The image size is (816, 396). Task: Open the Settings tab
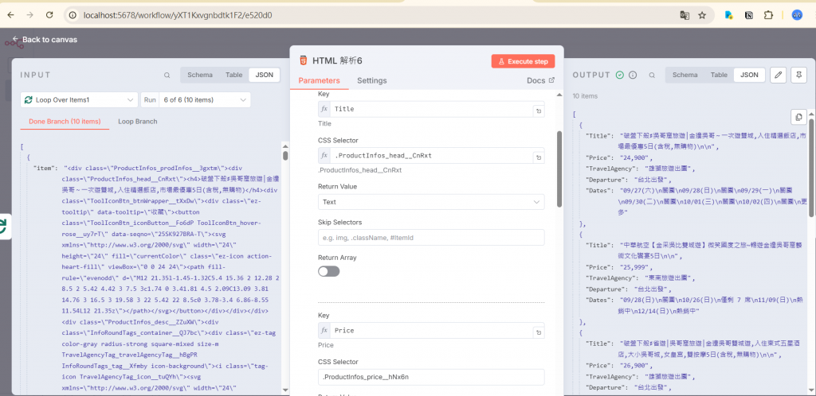click(371, 80)
